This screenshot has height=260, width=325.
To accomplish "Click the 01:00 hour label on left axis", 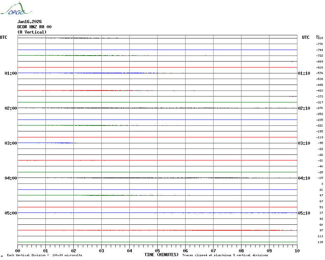I will click(11, 73).
